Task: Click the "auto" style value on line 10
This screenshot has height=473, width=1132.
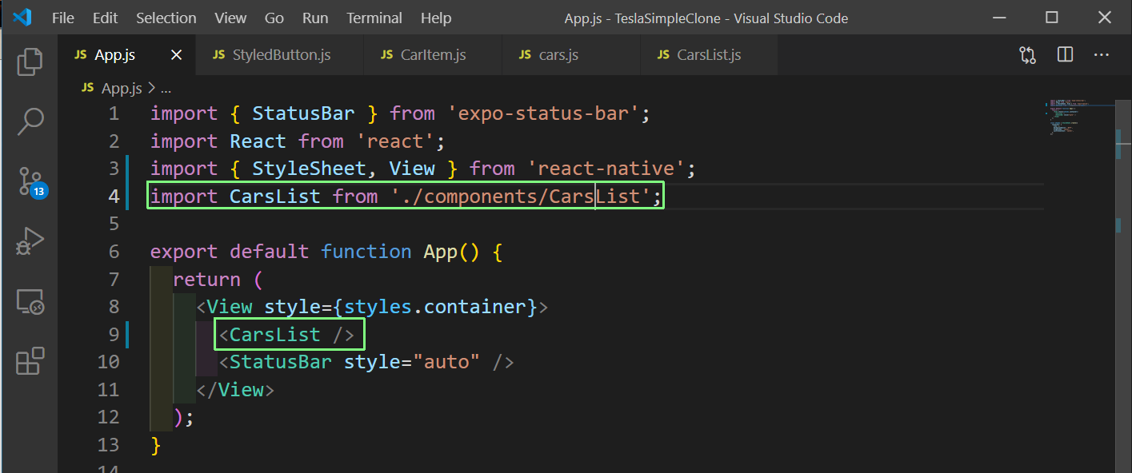Action: click(x=446, y=362)
